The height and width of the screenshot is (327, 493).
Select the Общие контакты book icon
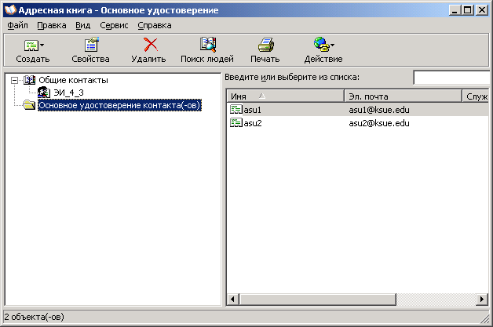[x=30, y=80]
